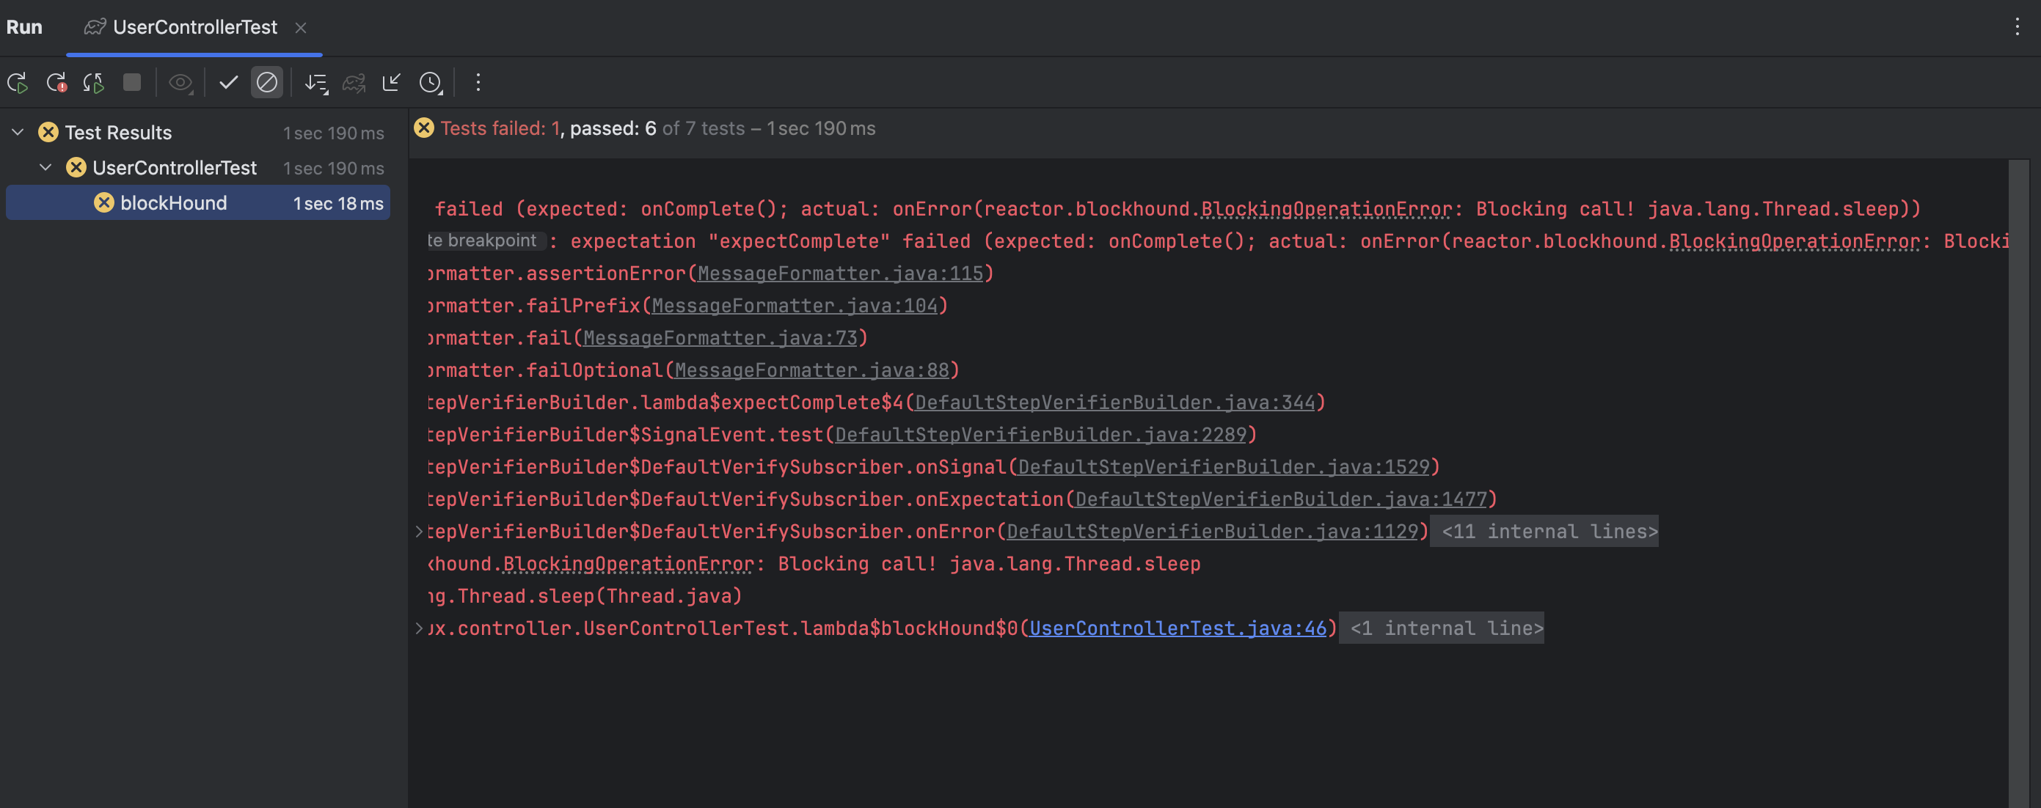Expand the 11 internal lines fold
The width and height of the screenshot is (2041, 808).
[1549, 532]
